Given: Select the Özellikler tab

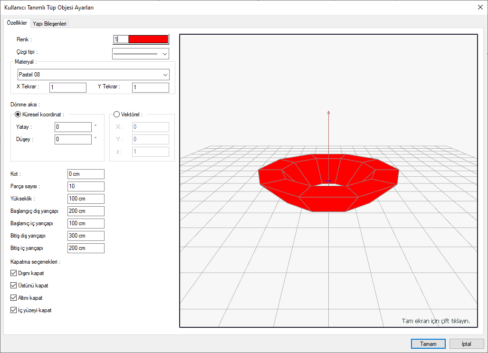Looking at the screenshot, I should click(x=17, y=23).
